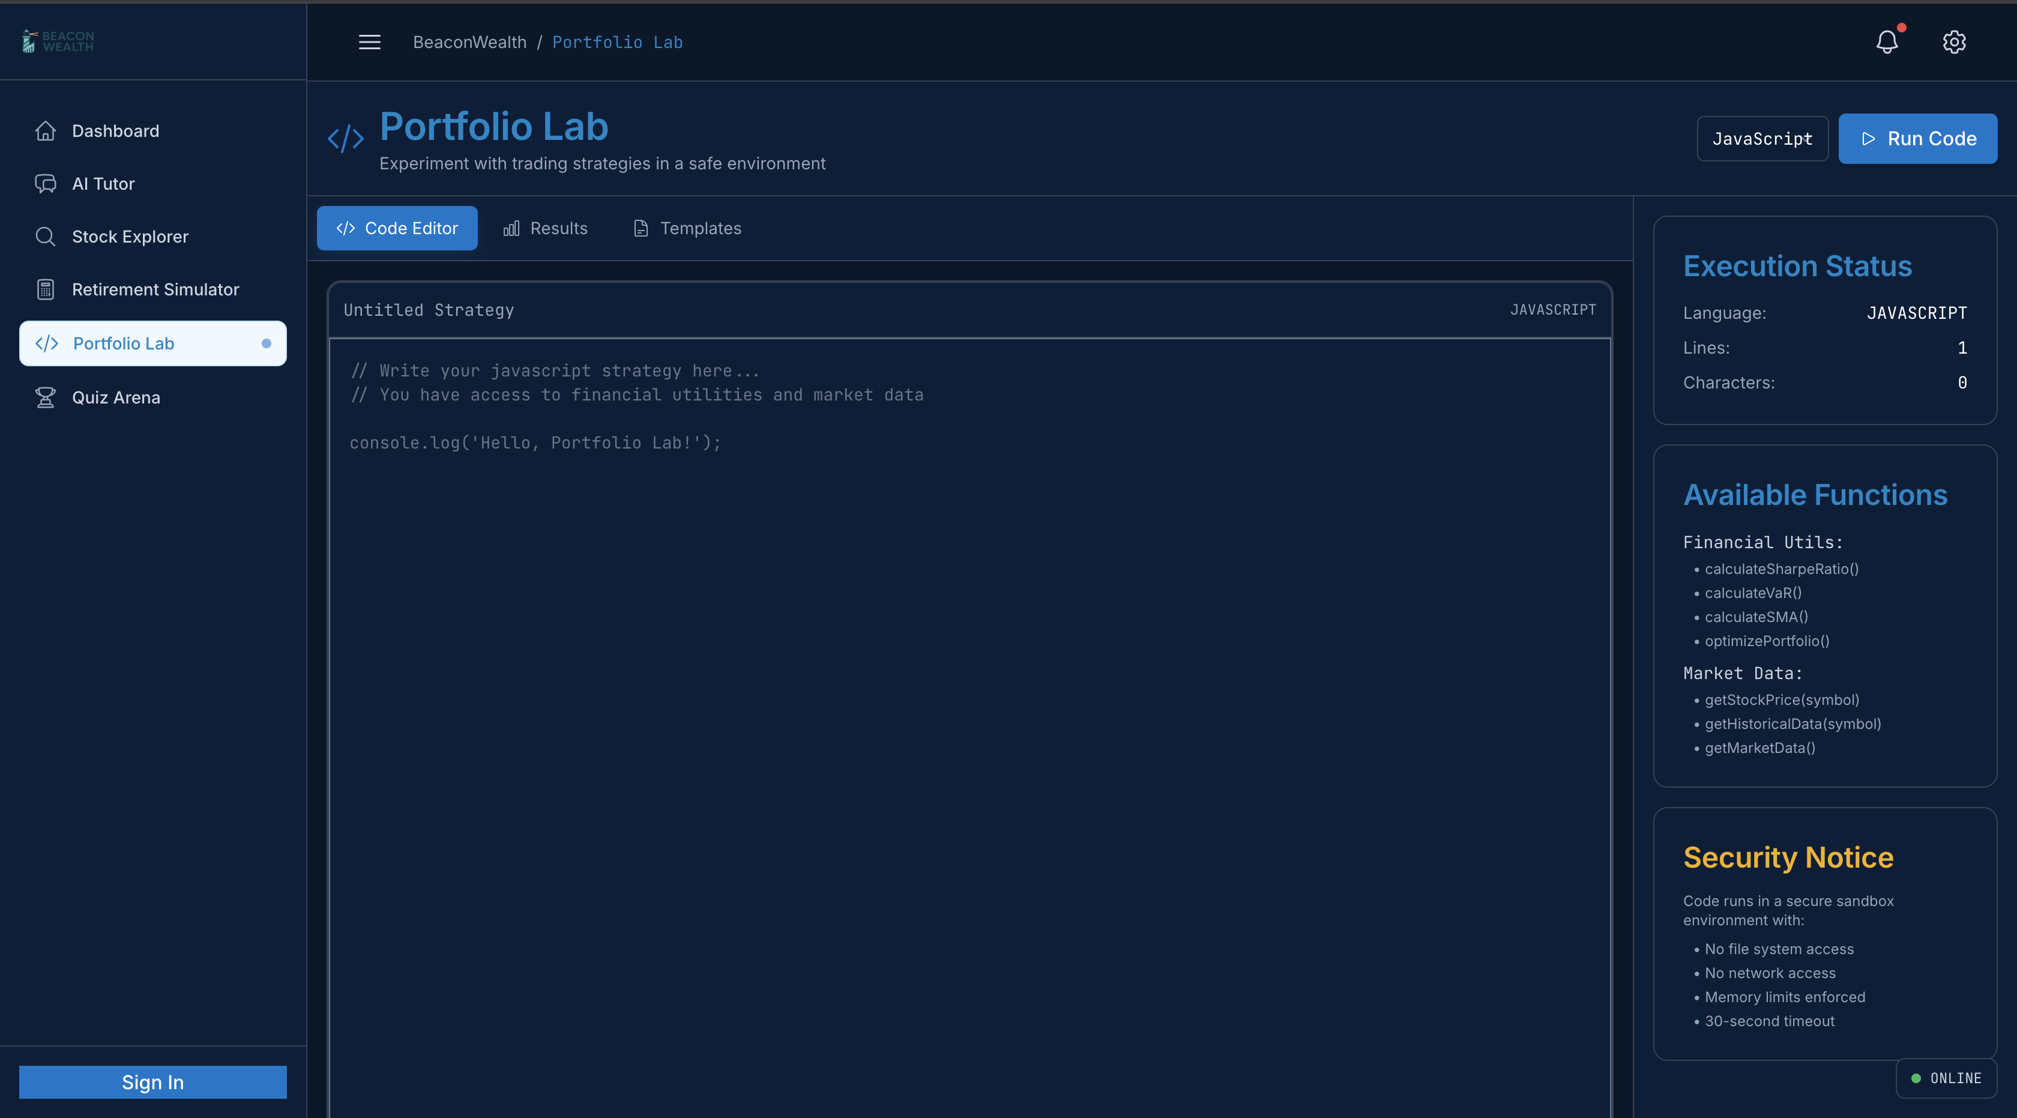Click the ONLINE status indicator
This screenshot has height=1118, width=2017.
[x=1947, y=1078]
